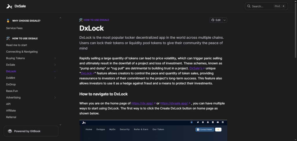Follow the DxSale's hyperlink in the paragraph
The image size is (297, 141).
click(x=196, y=68)
